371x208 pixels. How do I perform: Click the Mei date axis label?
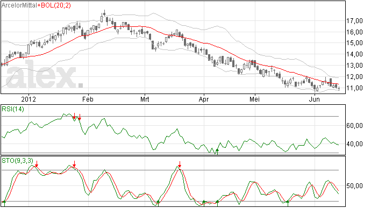click(x=254, y=99)
